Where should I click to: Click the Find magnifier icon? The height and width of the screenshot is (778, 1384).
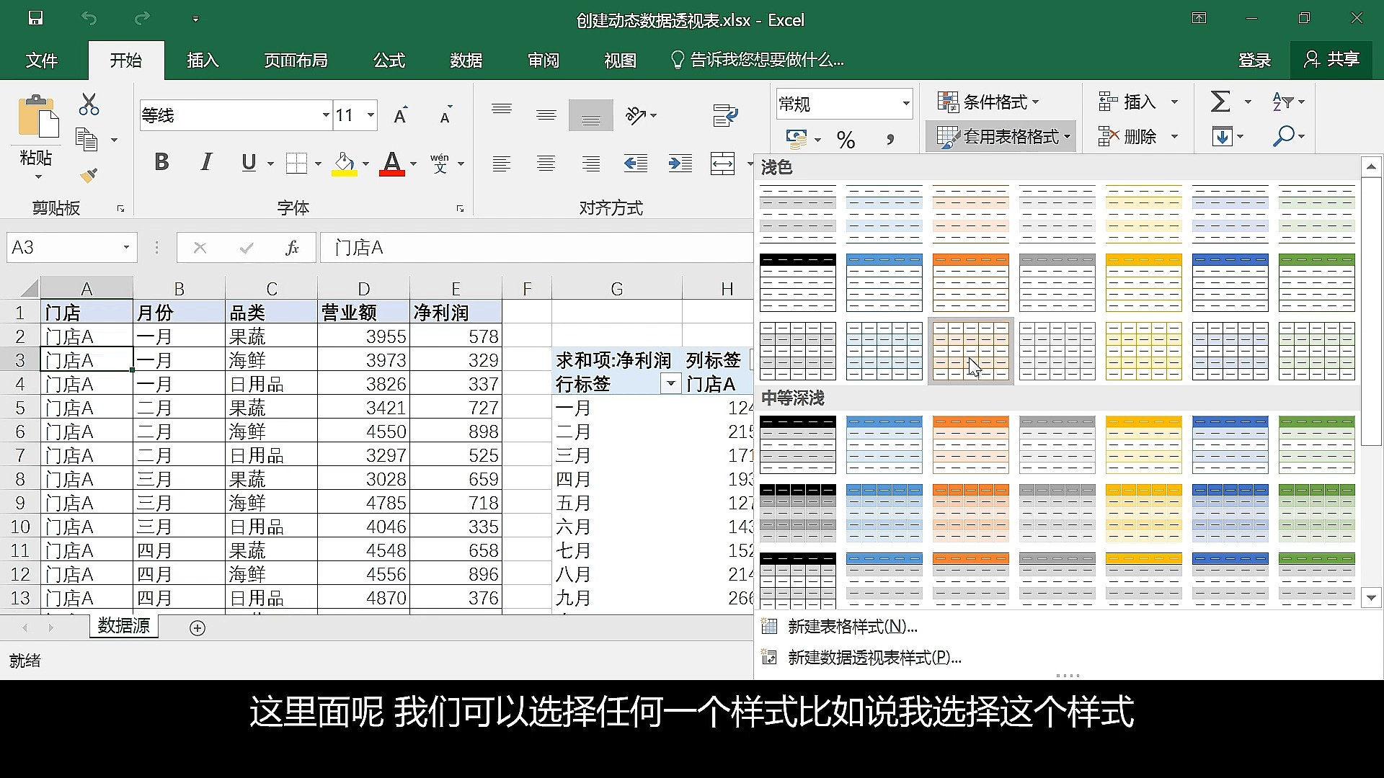pyautogui.click(x=1285, y=136)
